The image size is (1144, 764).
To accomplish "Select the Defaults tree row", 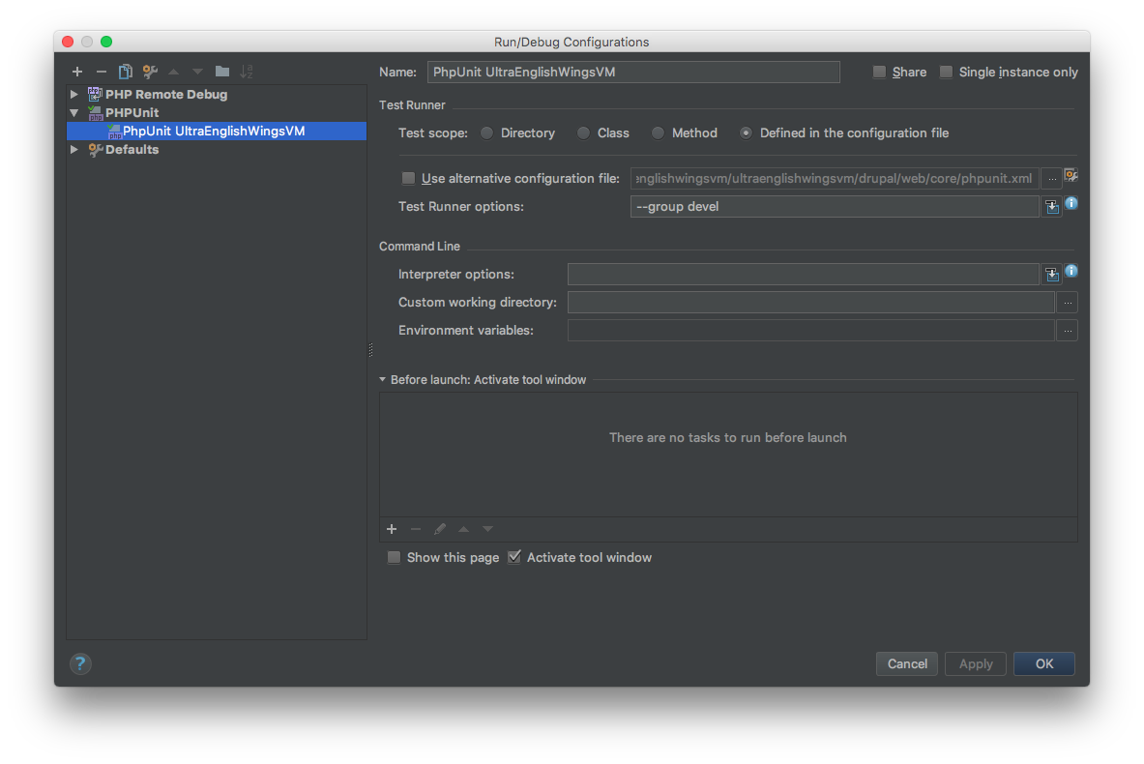I will [217, 150].
